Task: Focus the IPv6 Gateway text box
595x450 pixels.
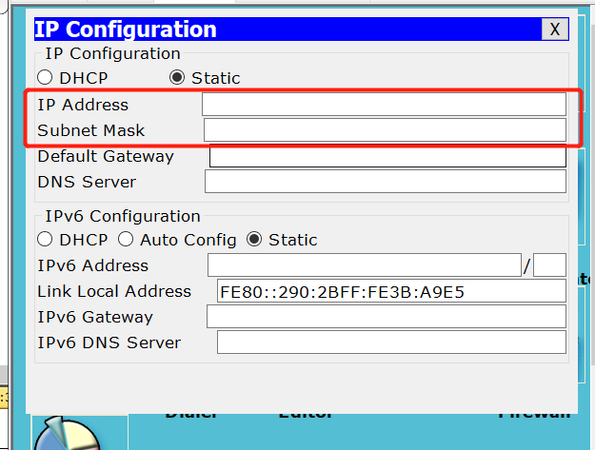Action: tap(386, 317)
